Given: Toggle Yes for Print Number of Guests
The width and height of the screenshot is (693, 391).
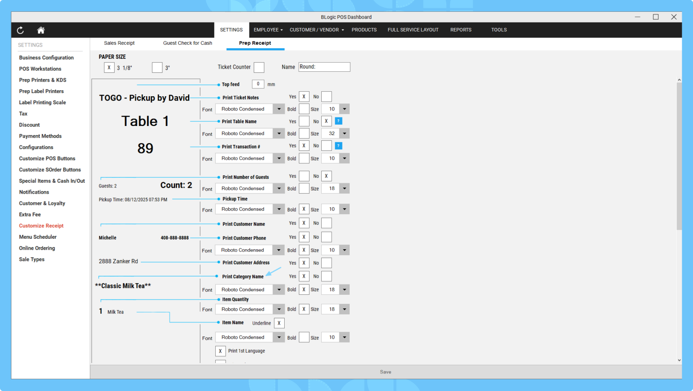Looking at the screenshot, I should [304, 176].
